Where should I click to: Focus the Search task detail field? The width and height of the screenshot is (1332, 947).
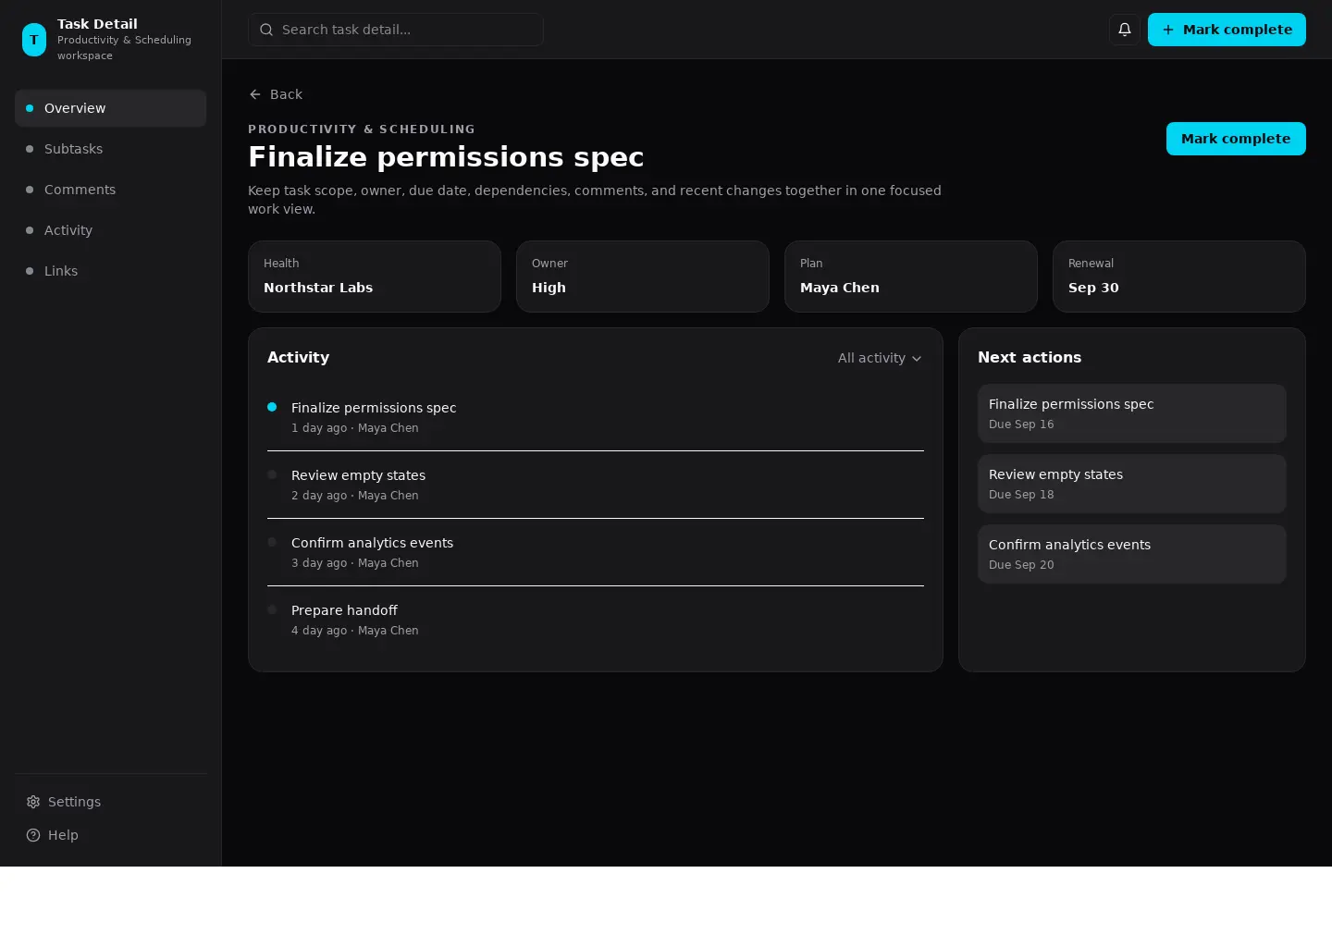pyautogui.click(x=396, y=30)
